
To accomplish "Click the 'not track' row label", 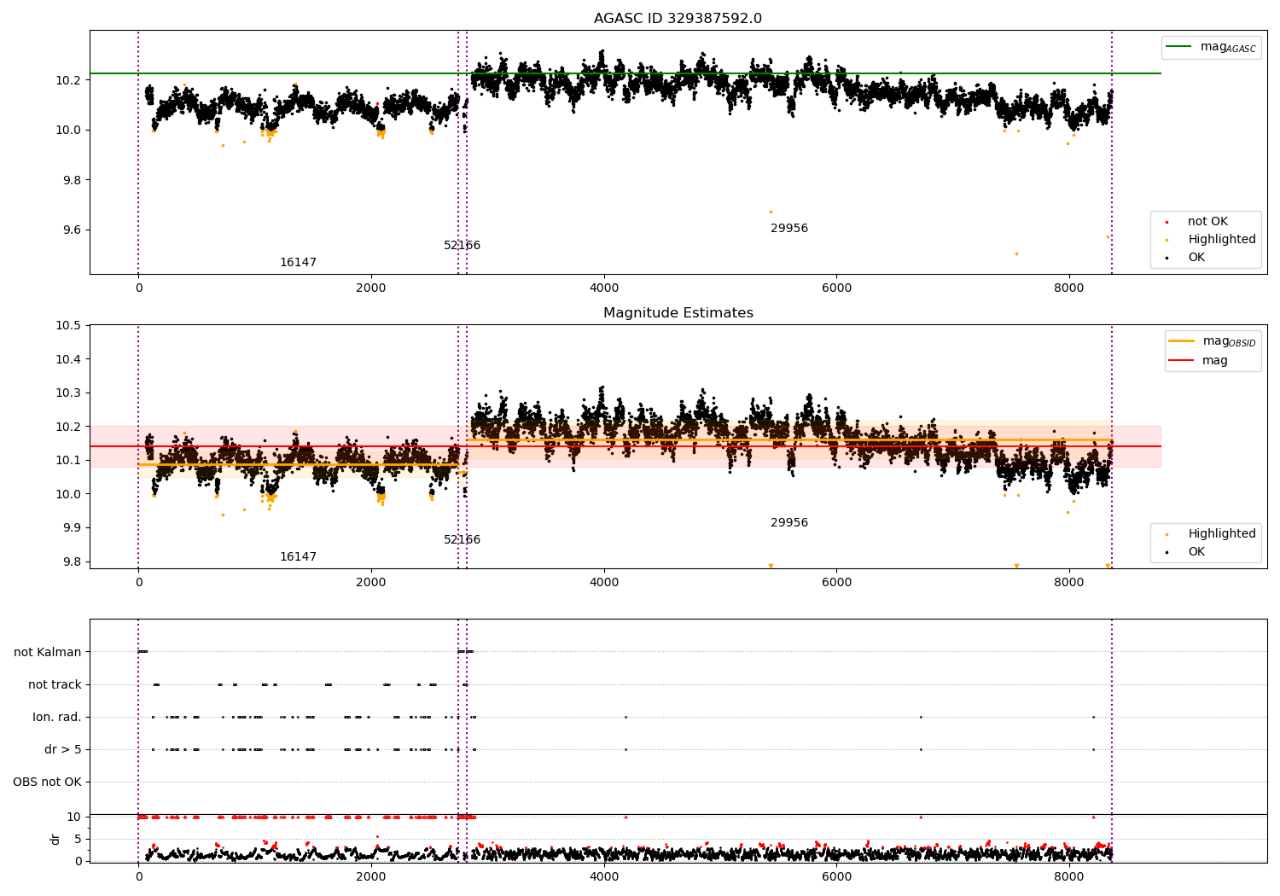I will (x=55, y=684).
